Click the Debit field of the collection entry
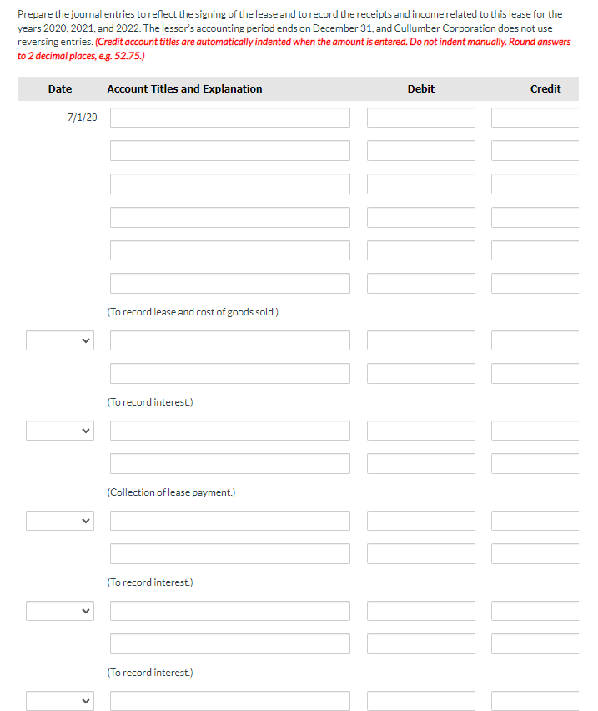 point(420,430)
